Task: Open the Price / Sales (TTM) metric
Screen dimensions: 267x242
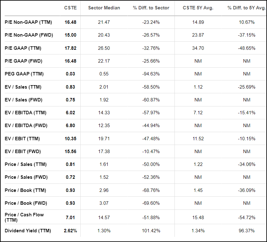Action: pos(25,164)
